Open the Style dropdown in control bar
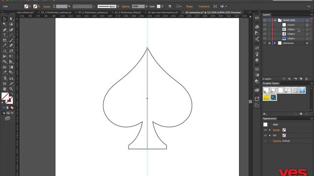This screenshot has height=176, width=314. [x=162, y=6]
